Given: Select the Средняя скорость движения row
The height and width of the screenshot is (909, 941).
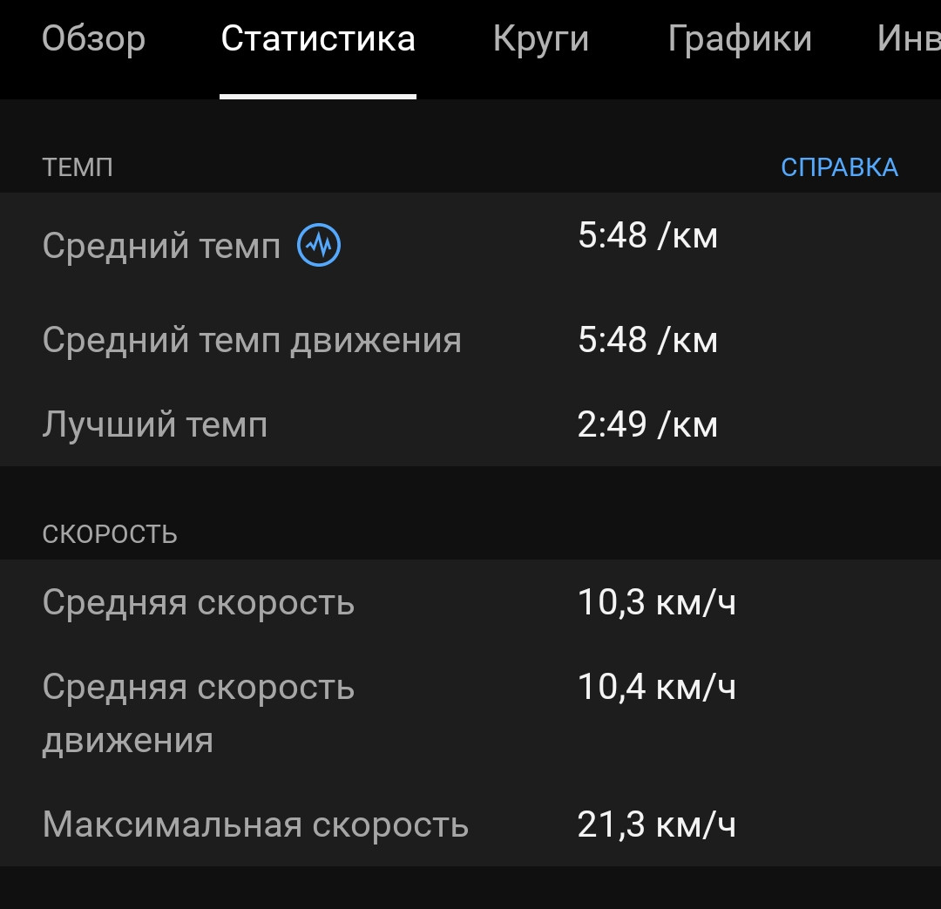Looking at the screenshot, I should tap(470, 713).
